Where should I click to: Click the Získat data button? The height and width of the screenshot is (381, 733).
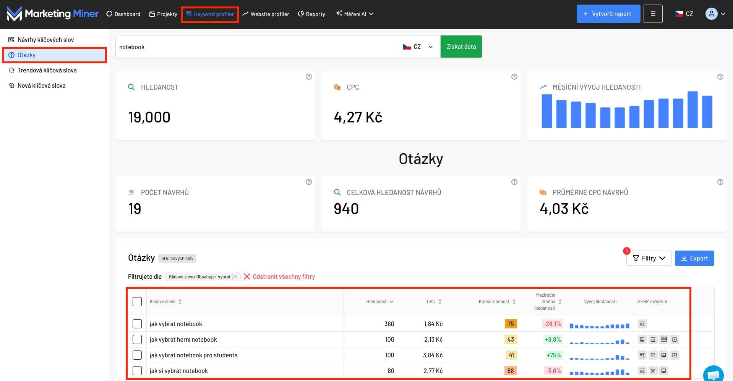point(461,47)
